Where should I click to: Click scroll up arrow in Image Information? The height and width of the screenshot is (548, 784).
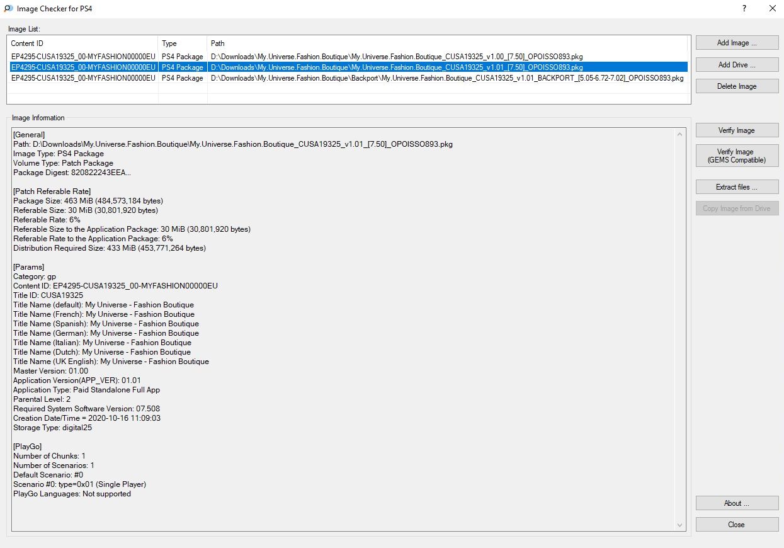click(679, 135)
